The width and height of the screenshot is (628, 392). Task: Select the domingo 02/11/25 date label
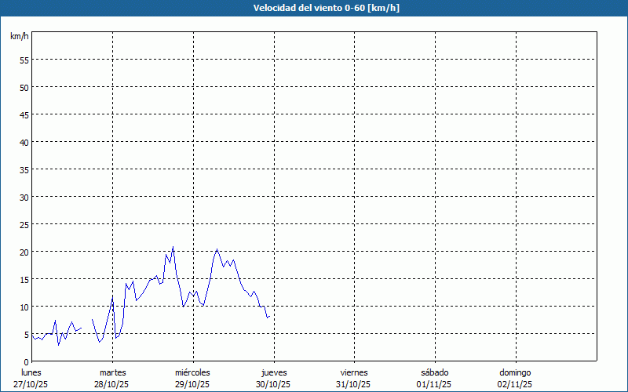[514, 378]
